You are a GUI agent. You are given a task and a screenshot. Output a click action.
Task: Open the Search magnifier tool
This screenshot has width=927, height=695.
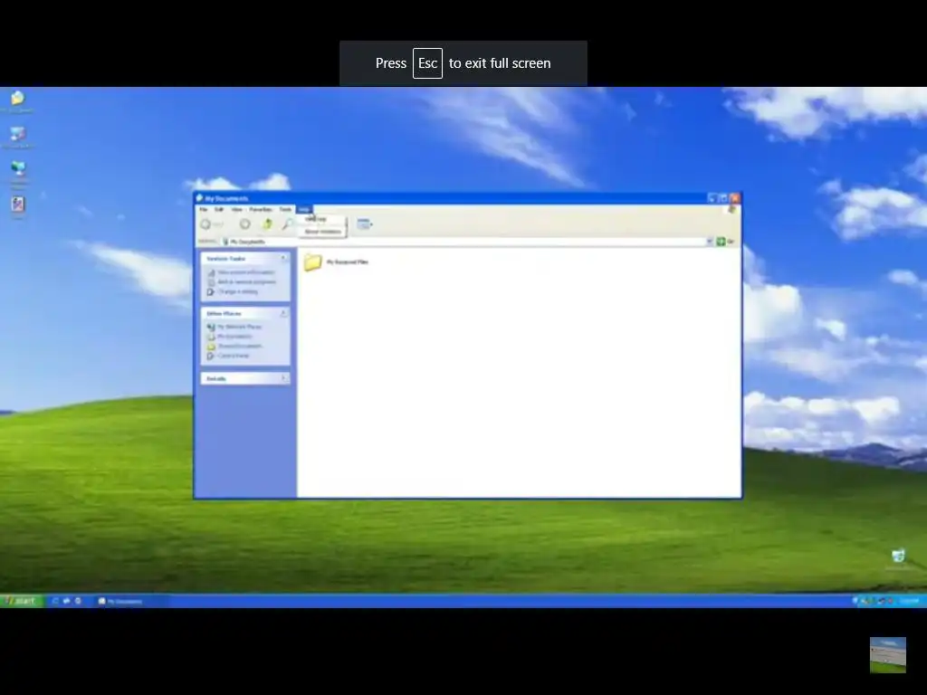tap(287, 224)
